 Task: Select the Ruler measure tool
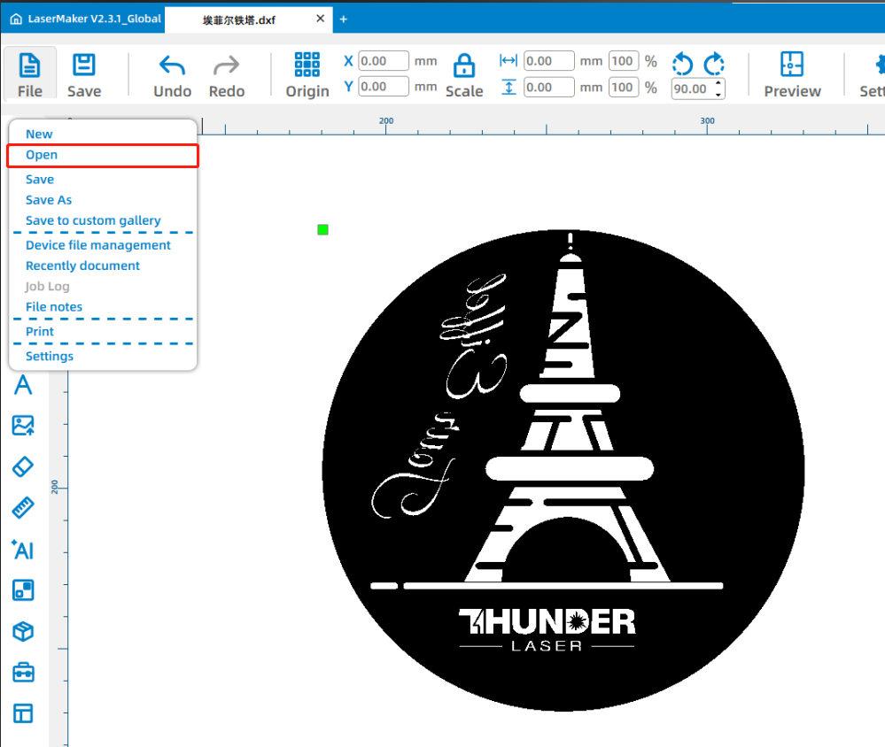[x=23, y=508]
